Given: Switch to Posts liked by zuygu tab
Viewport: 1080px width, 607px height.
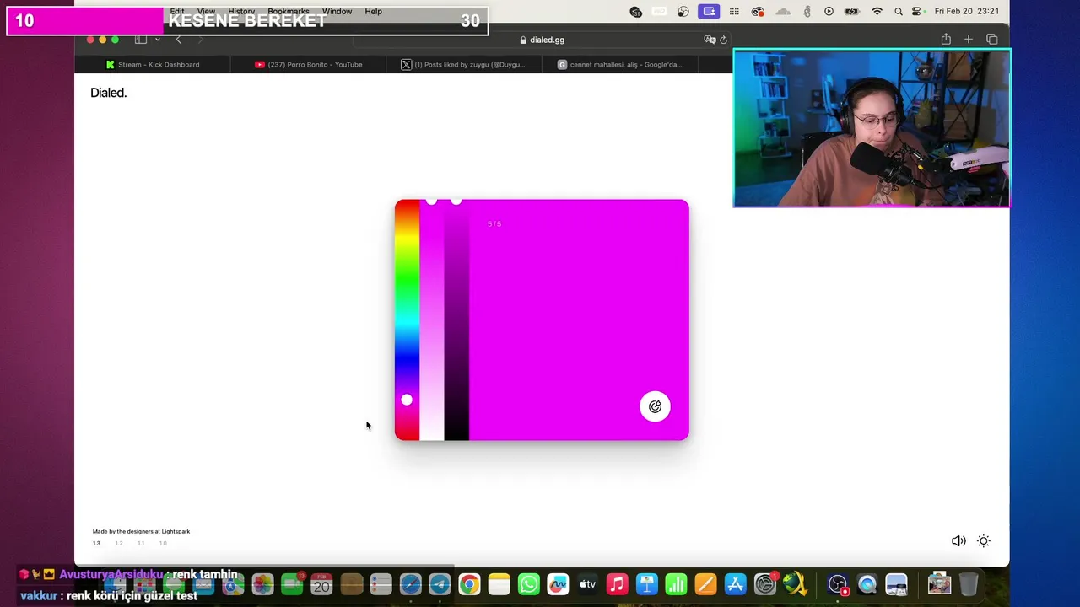Looking at the screenshot, I should [x=463, y=64].
